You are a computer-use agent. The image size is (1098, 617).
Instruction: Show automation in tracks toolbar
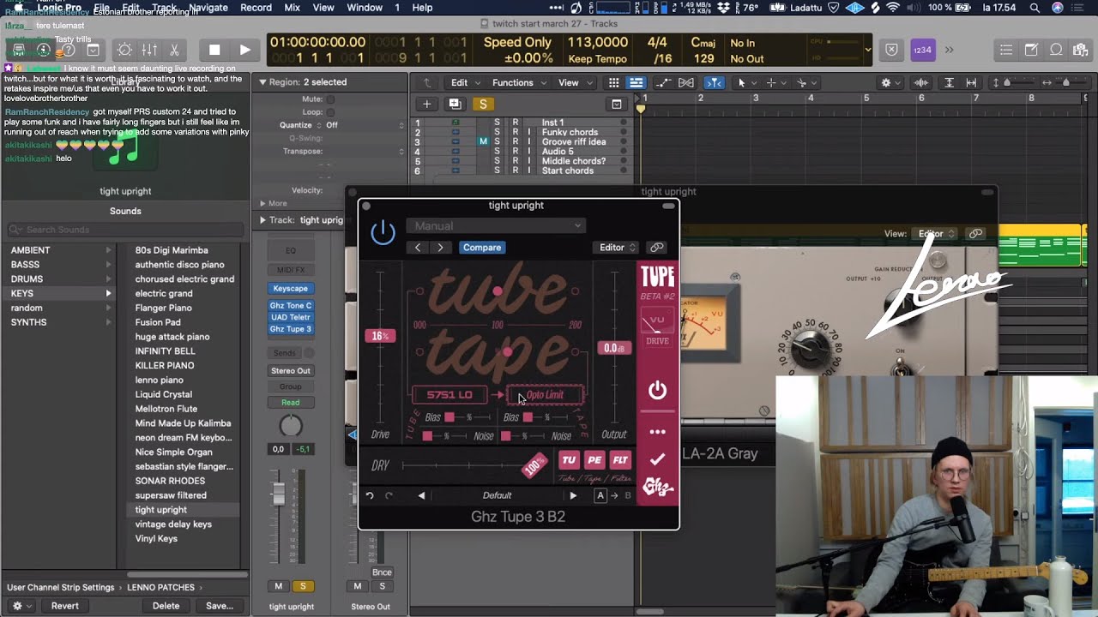coord(663,83)
